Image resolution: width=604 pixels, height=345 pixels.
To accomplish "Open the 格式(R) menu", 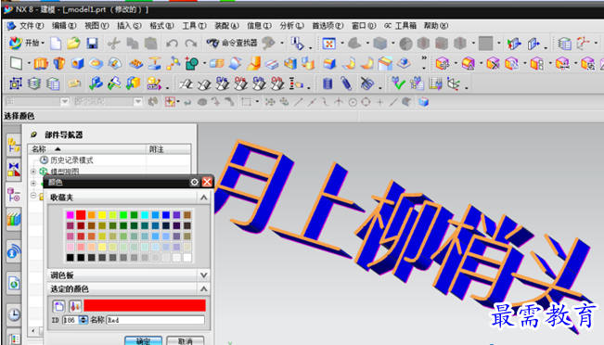I will 161,26.
